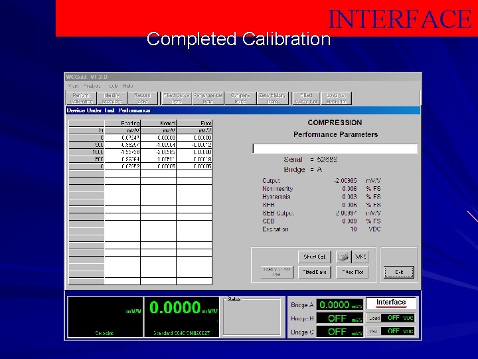478x359 pixels.
Task: Click Output value -2.00985
Action: [x=345, y=181]
